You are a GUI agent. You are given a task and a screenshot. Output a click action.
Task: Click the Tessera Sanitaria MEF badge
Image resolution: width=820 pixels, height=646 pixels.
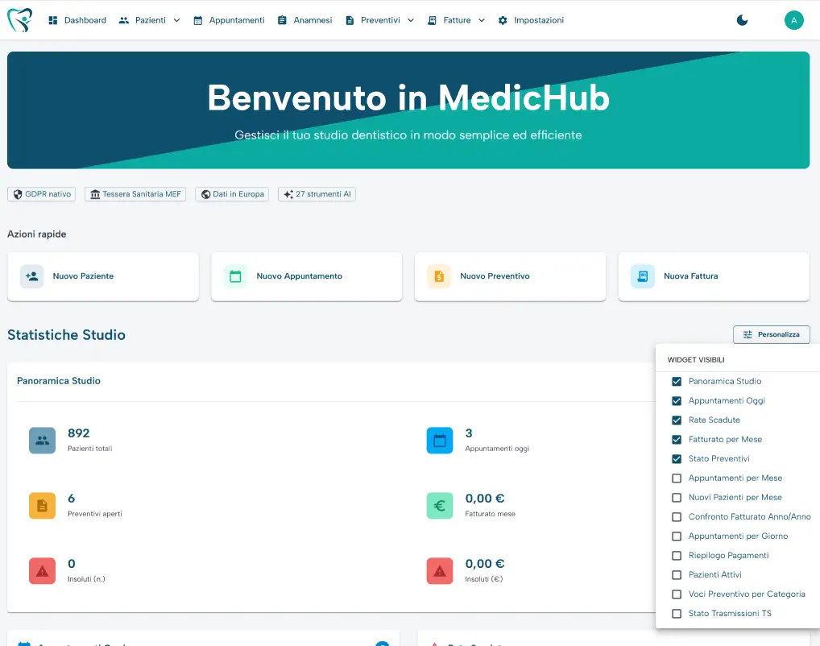(x=135, y=194)
